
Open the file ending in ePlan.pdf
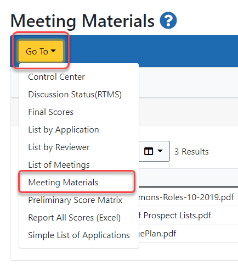[x=157, y=234]
